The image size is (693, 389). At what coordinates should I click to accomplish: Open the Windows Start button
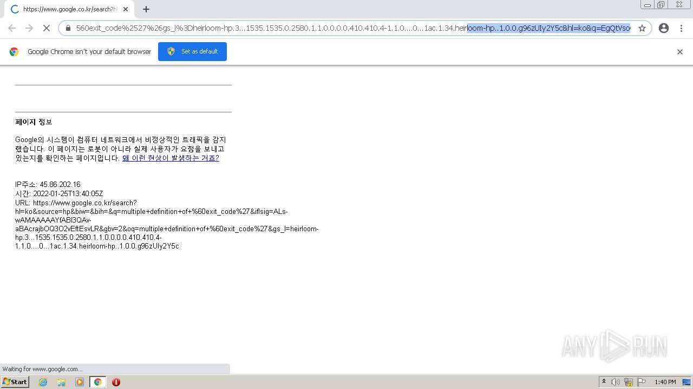pyautogui.click(x=15, y=382)
